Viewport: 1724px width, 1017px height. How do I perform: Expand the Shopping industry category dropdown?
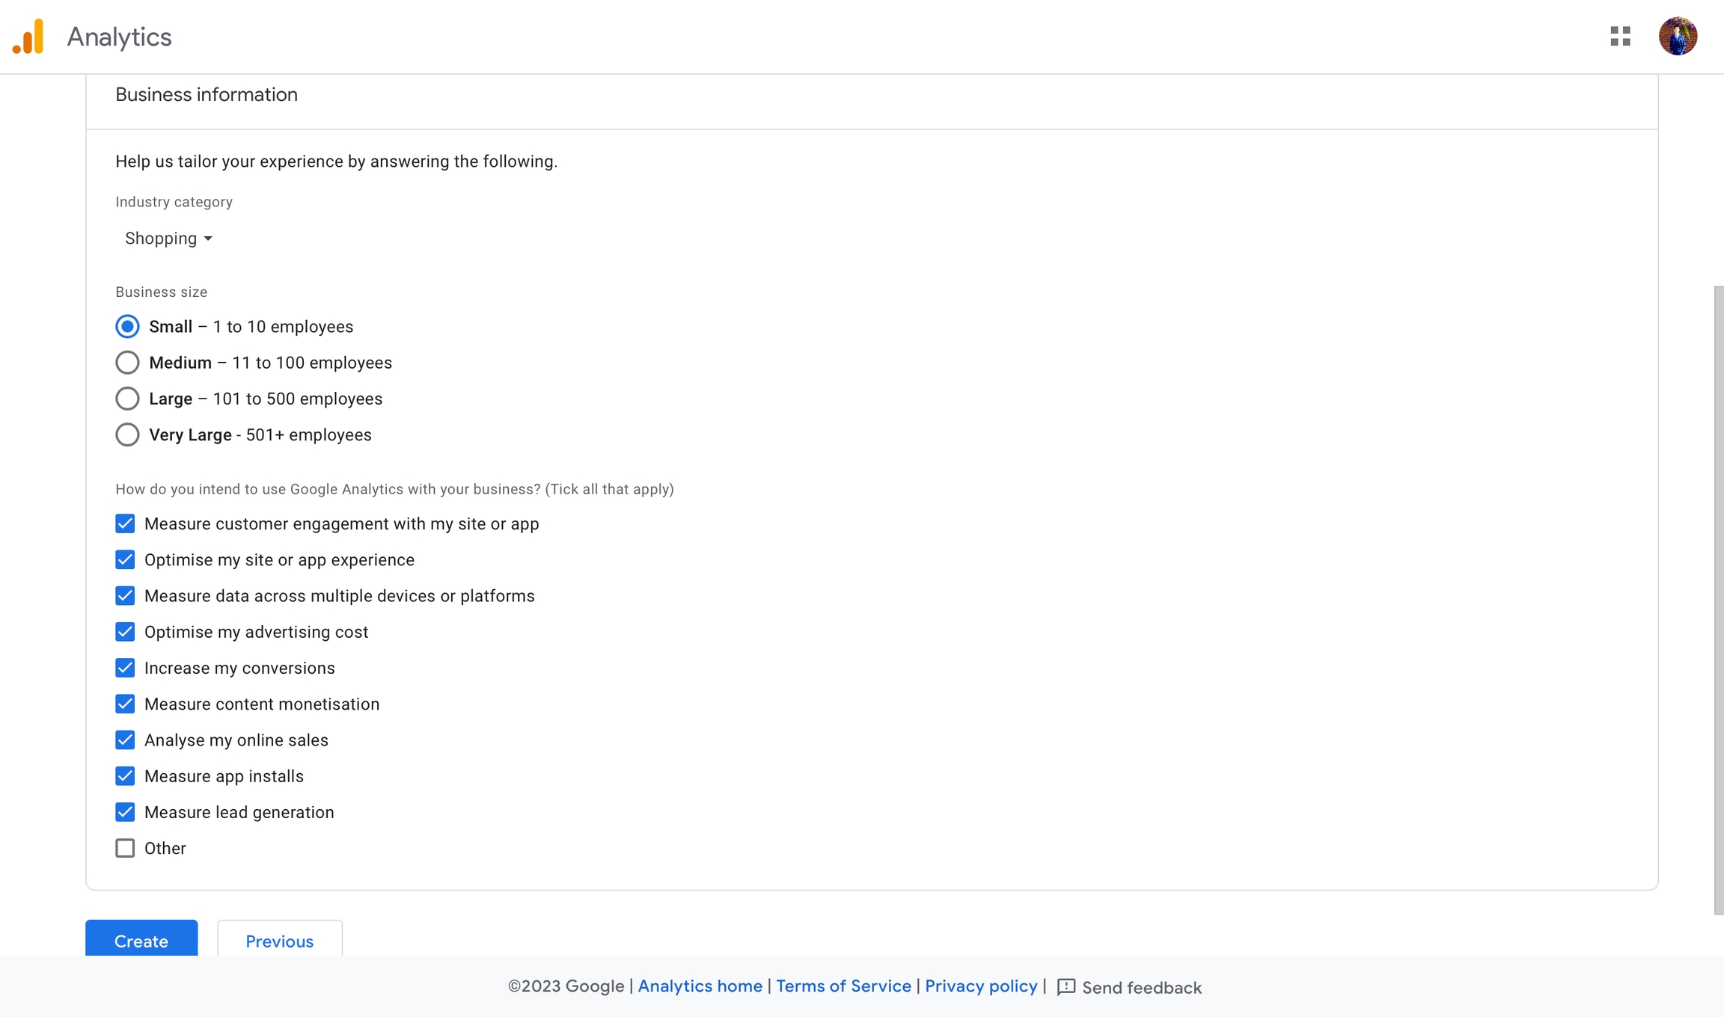tap(168, 239)
